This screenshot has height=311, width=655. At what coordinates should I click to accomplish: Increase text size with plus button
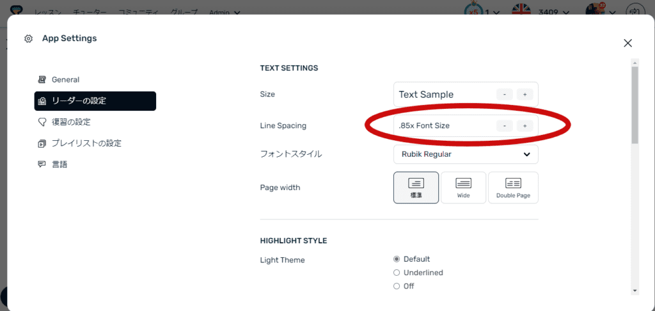tap(525, 95)
